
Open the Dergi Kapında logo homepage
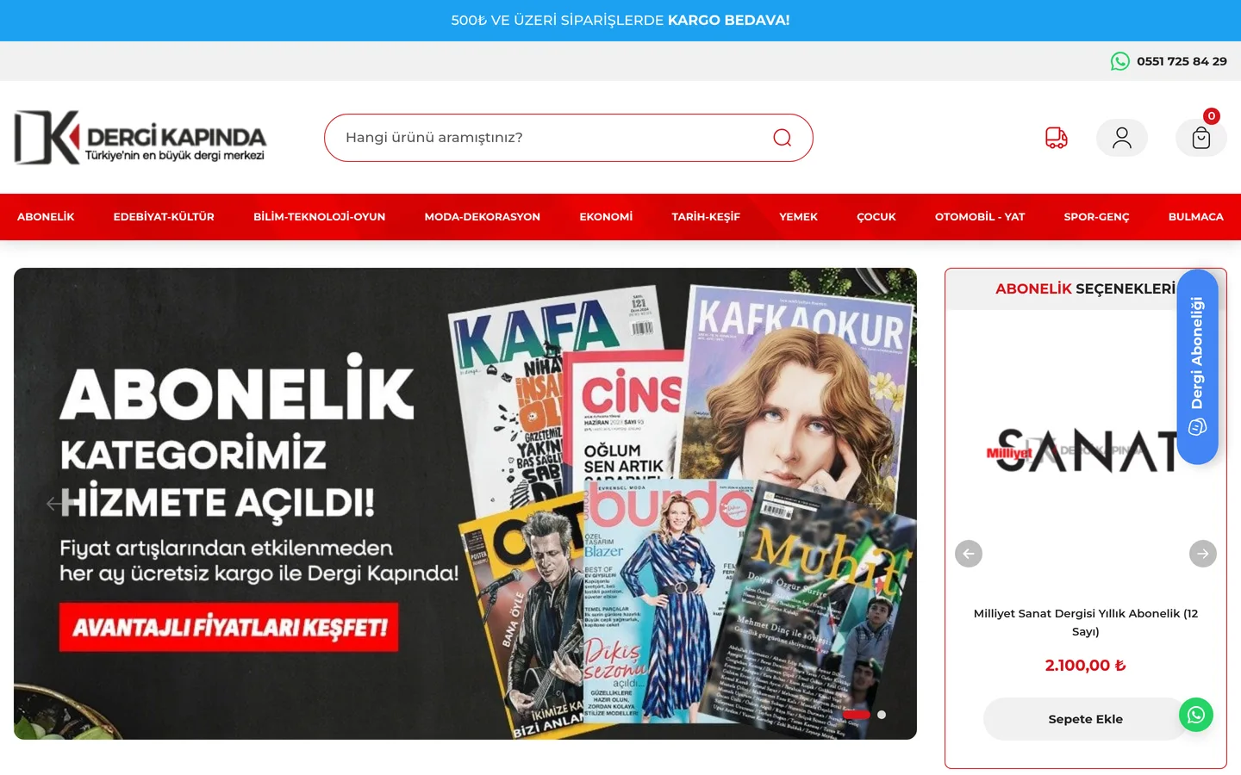(x=140, y=137)
